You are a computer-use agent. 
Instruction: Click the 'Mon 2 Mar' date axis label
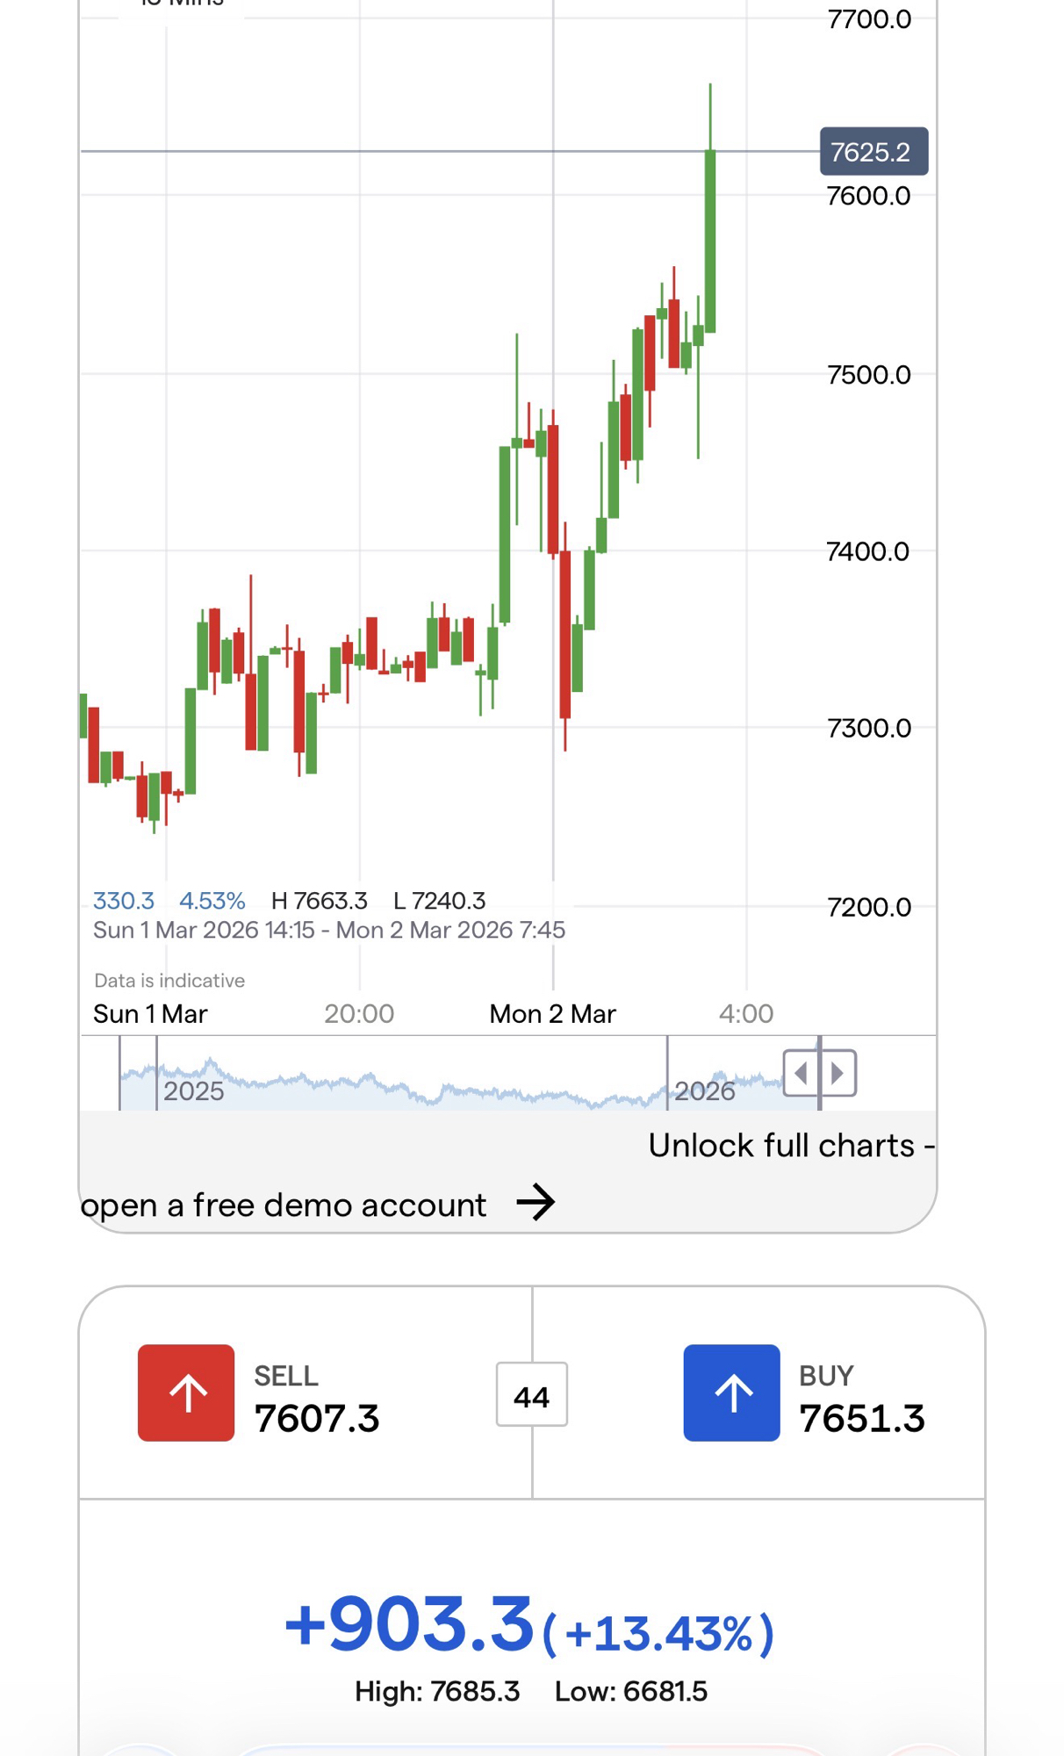click(x=552, y=1014)
